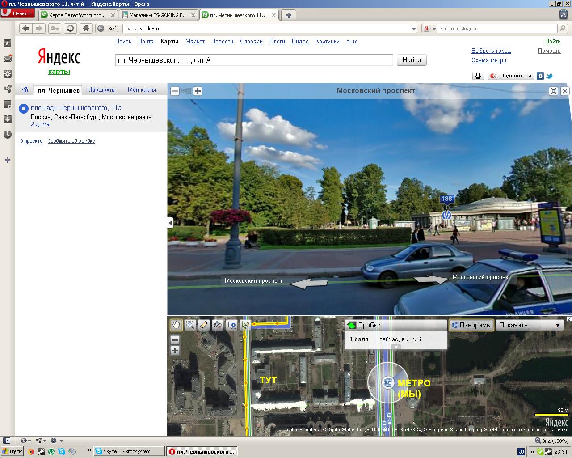Zoom in the panorama view
Viewport: 572px width, 458px height.
(x=198, y=91)
